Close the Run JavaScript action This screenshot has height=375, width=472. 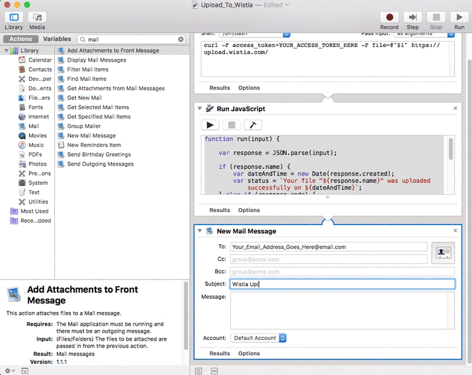coord(455,108)
